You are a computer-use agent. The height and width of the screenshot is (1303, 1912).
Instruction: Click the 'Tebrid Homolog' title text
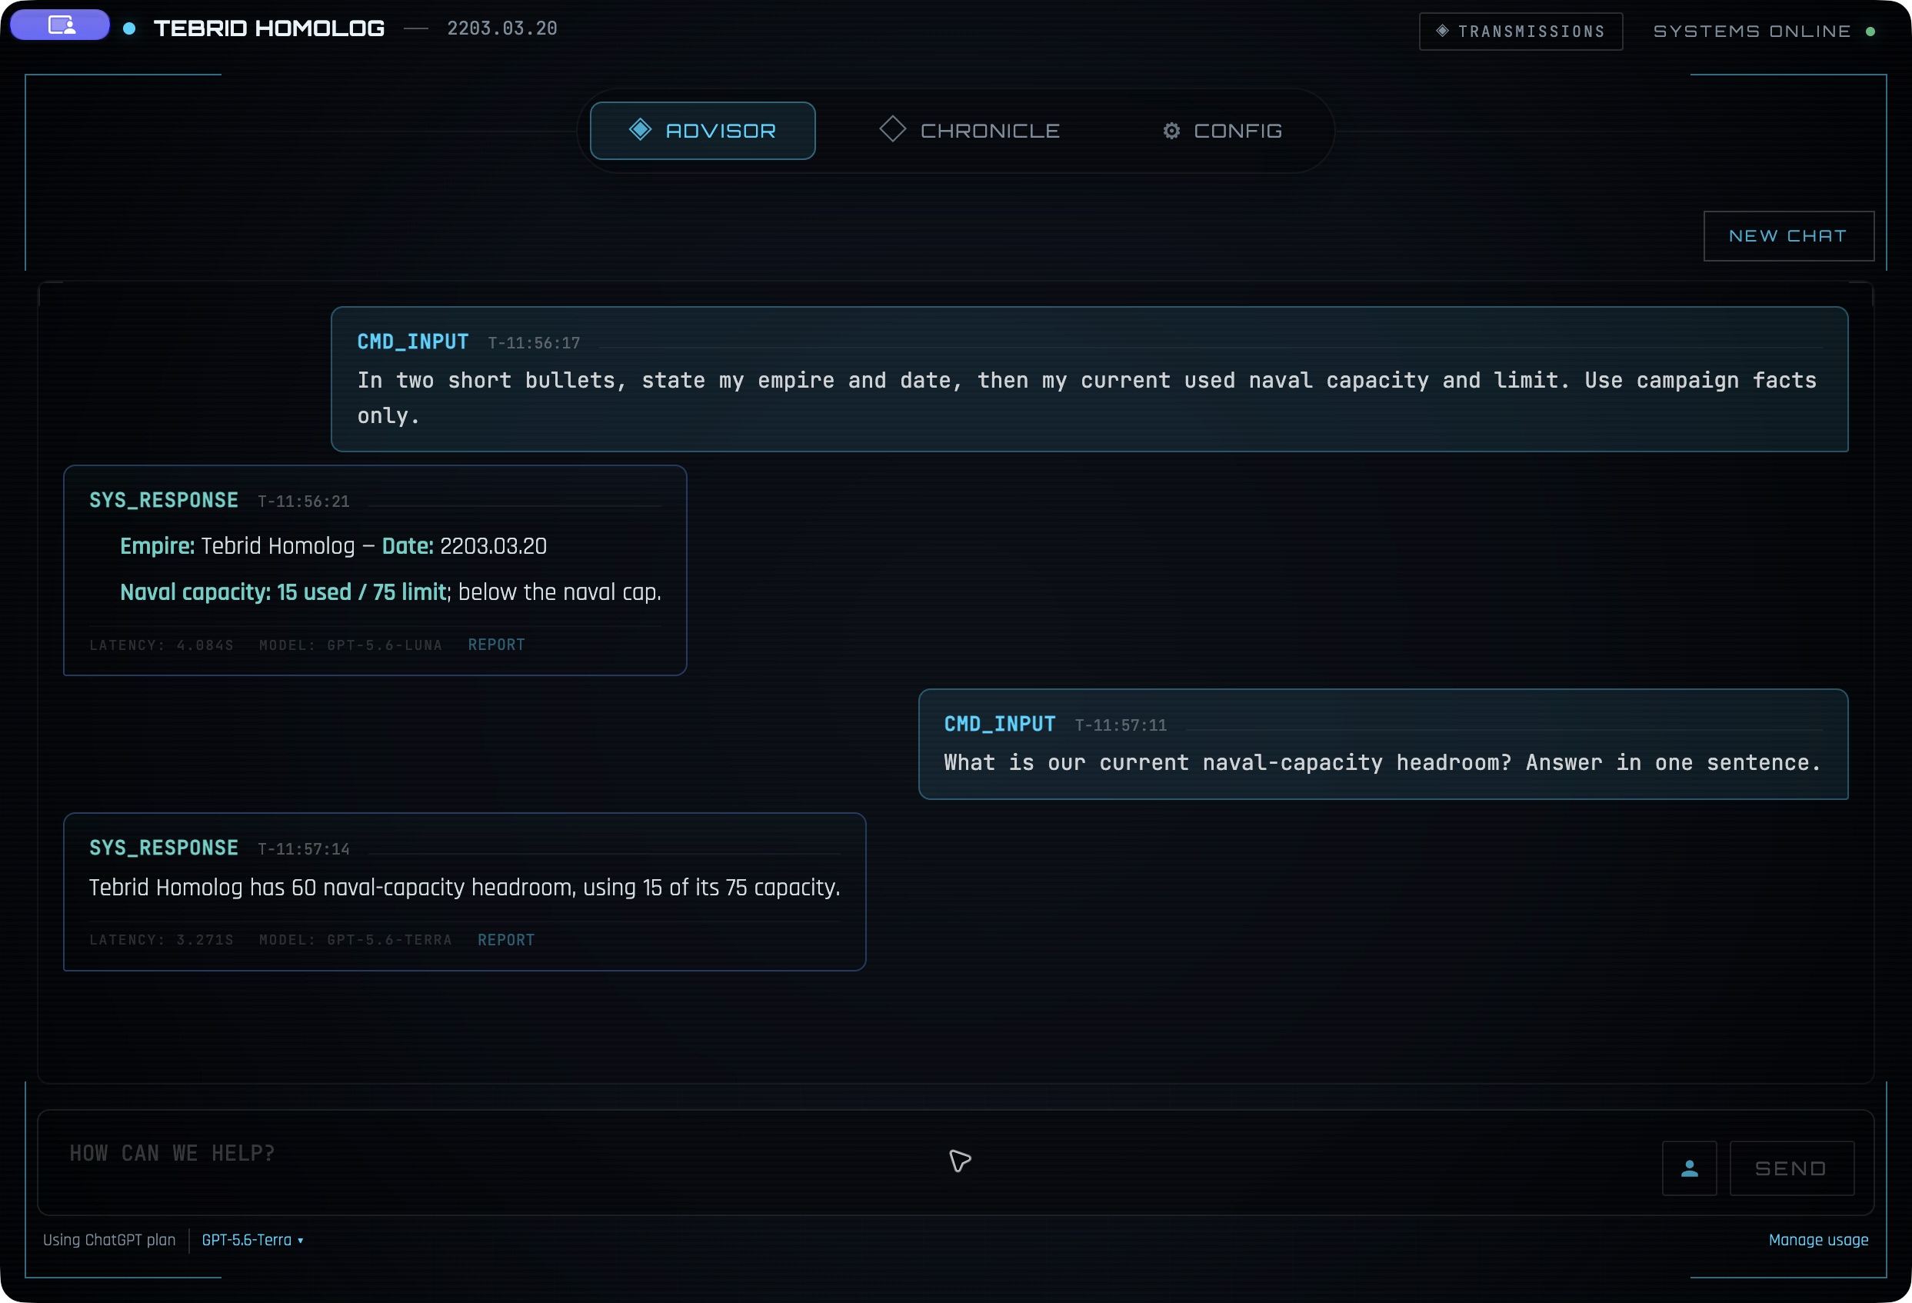[x=269, y=28]
